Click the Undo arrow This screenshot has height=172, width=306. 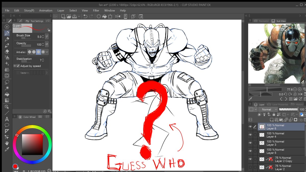pos(85,16)
